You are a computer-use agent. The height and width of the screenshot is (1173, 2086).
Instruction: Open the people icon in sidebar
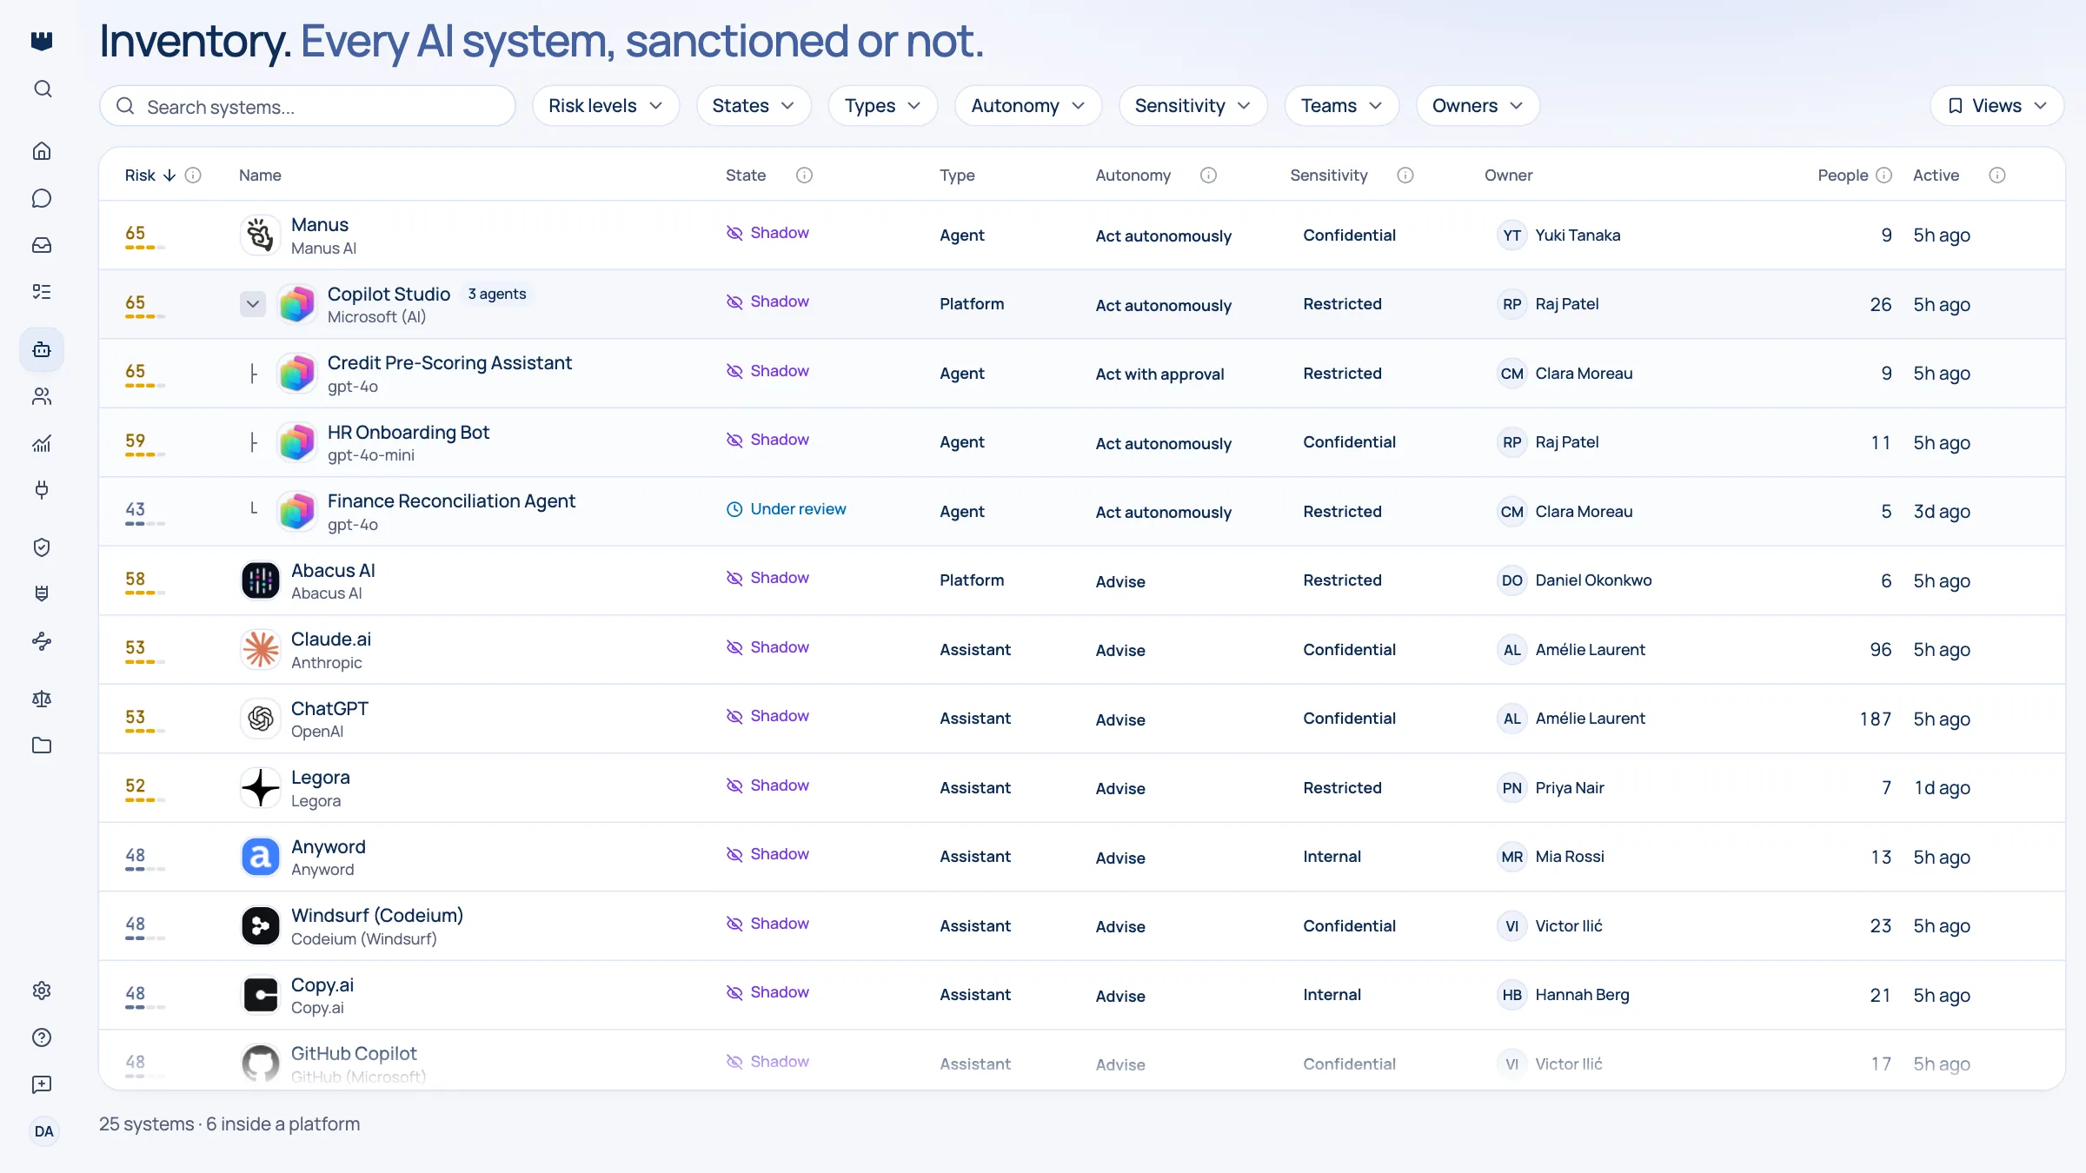tap(42, 396)
